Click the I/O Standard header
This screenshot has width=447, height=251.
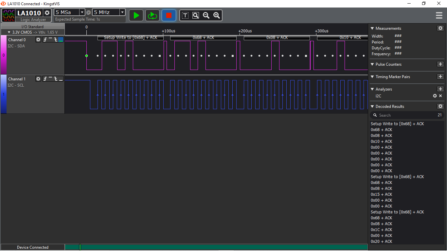click(32, 27)
